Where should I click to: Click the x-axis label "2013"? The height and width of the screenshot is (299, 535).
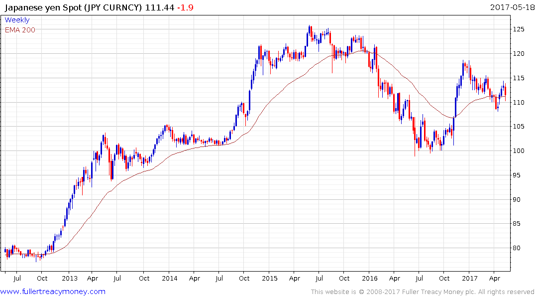(x=70, y=278)
